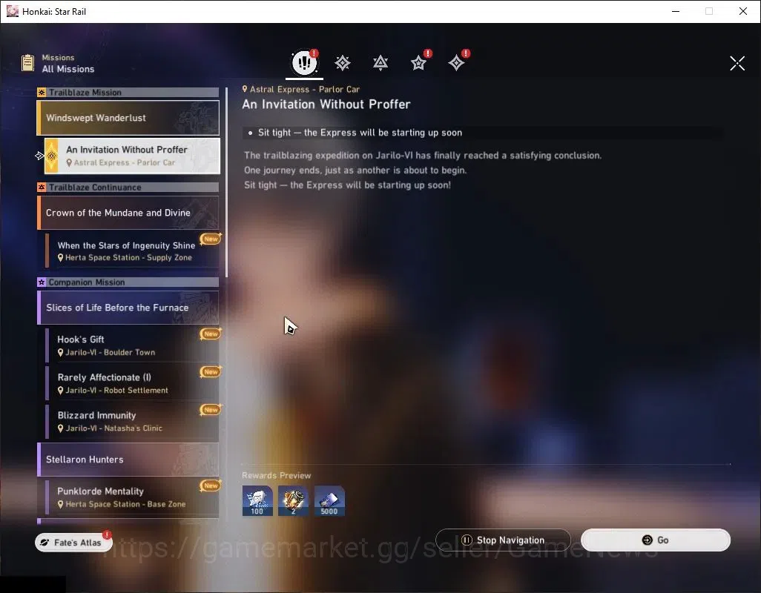This screenshot has height=593, width=761.
Task: View the 5000 credits reward icon
Action: tap(329, 501)
